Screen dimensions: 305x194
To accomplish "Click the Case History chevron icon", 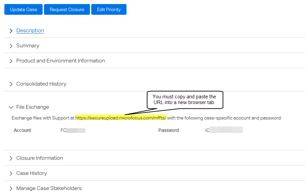I will click(11, 173).
